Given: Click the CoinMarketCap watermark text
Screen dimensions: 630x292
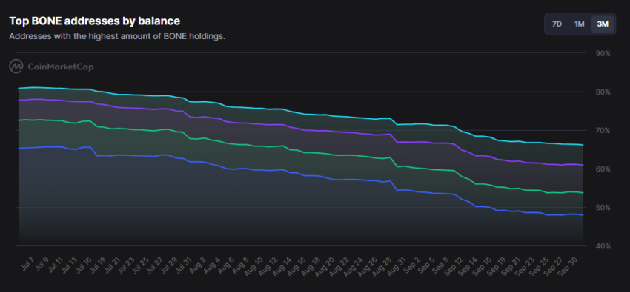Looking at the screenshot, I should 60,67.
